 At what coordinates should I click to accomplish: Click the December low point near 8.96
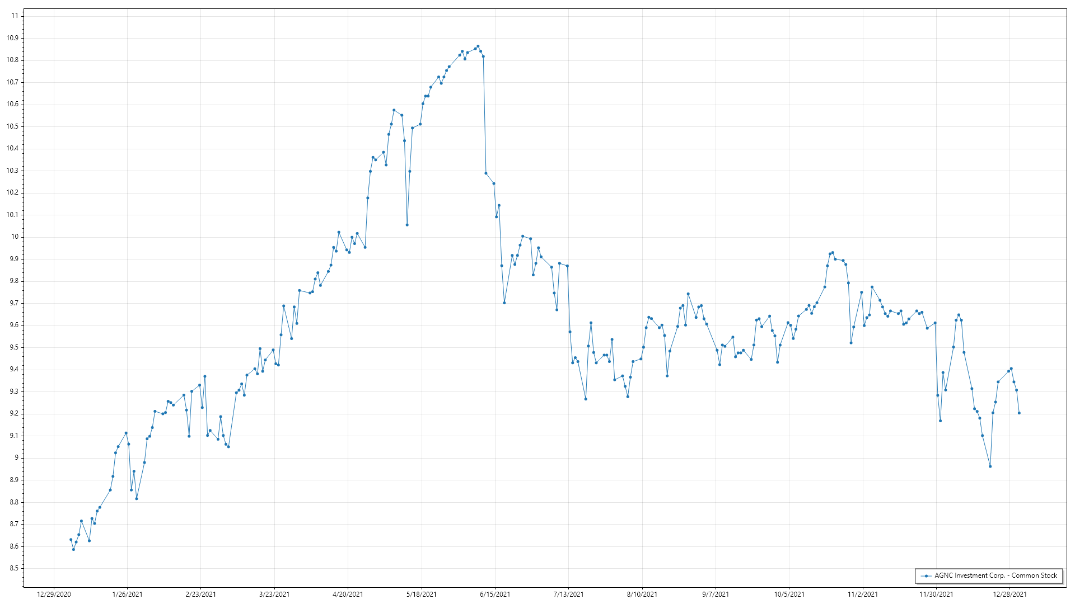(990, 466)
